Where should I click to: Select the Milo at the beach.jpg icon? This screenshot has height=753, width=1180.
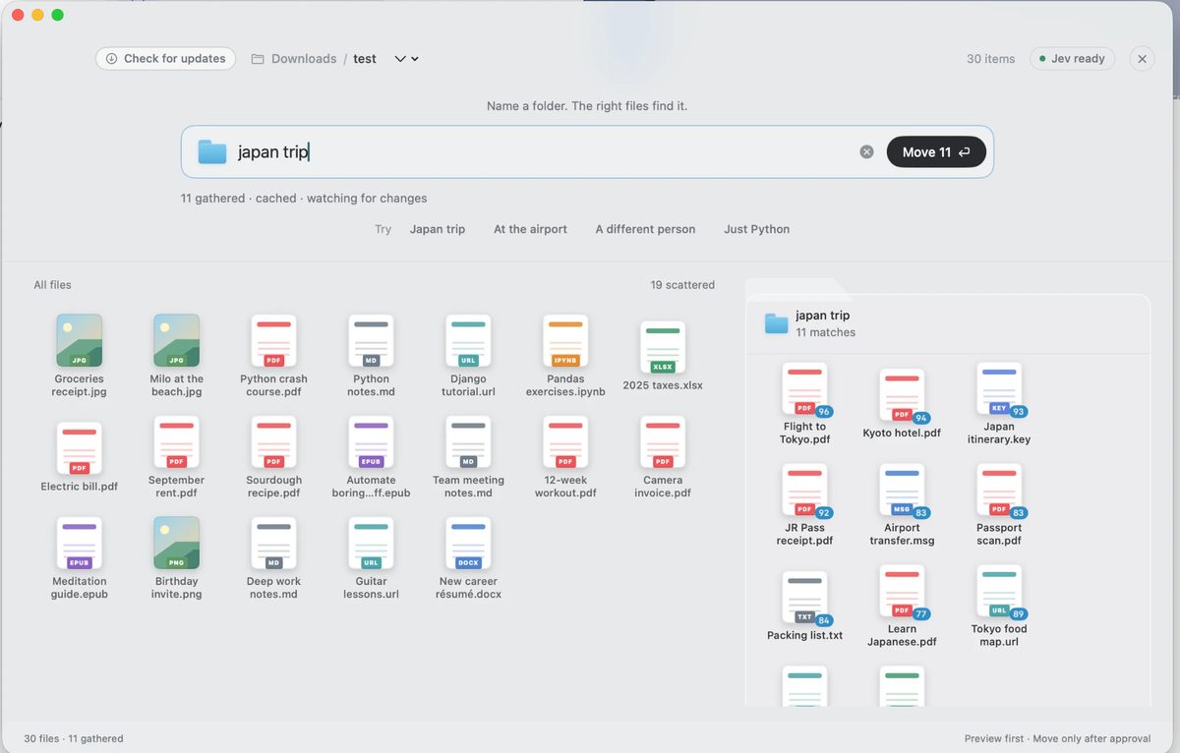[176, 340]
